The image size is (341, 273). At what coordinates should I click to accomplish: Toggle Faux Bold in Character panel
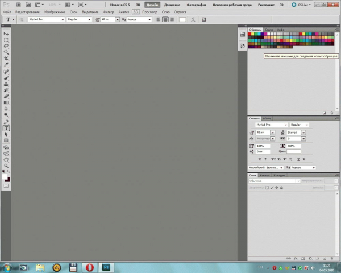[x=260, y=159]
